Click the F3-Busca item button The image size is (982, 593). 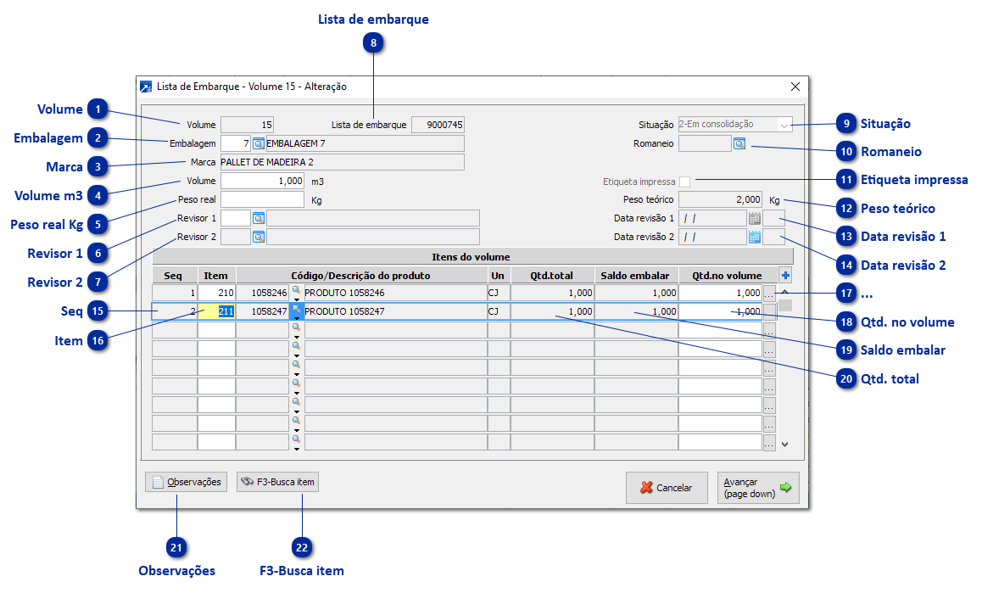pos(277,482)
